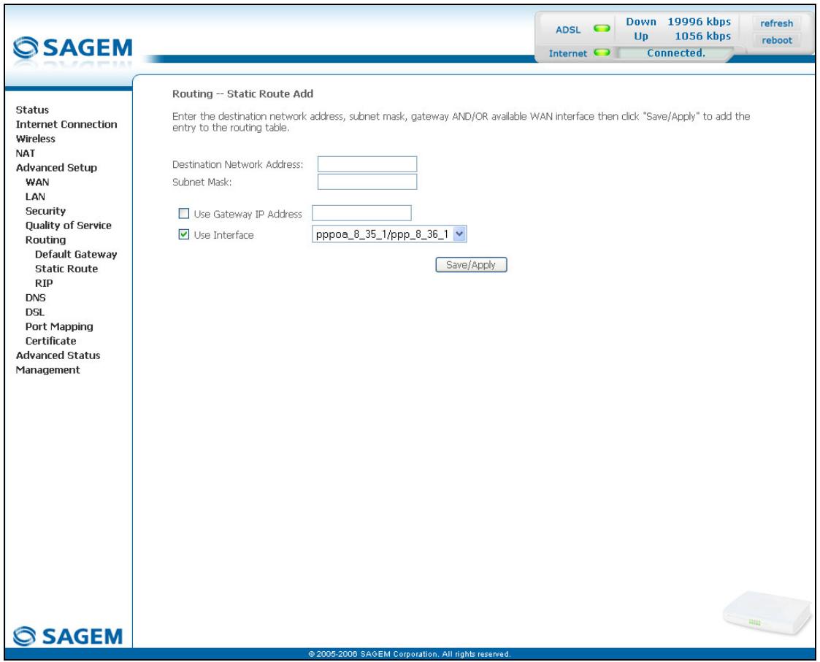The width and height of the screenshot is (820, 662).
Task: Select Advanced Setup in the sidebar
Action: coord(56,168)
